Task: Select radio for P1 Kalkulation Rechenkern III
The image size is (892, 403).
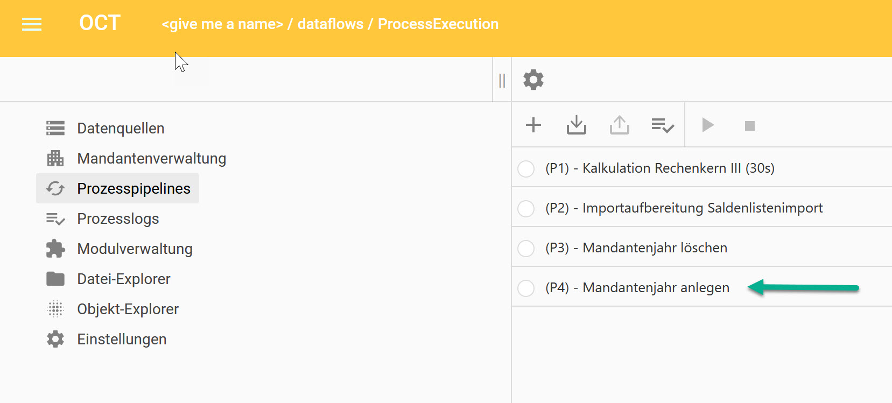Action: pyautogui.click(x=526, y=168)
